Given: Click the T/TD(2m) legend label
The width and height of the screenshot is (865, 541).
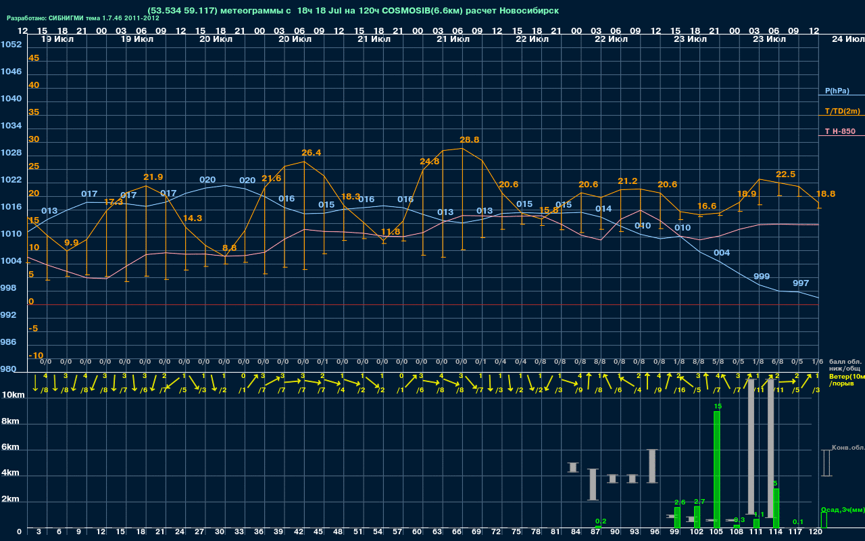Looking at the screenshot, I should coord(842,111).
